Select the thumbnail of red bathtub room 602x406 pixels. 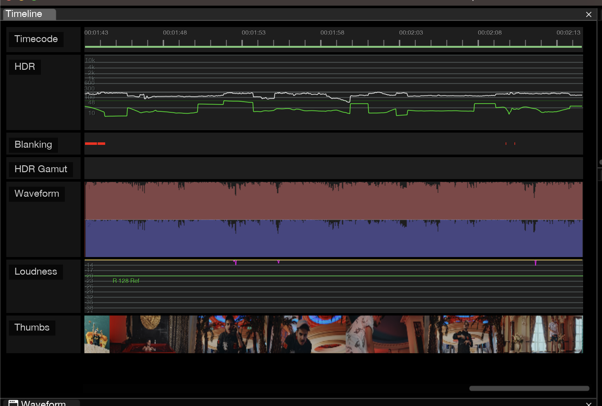[x=149, y=334]
